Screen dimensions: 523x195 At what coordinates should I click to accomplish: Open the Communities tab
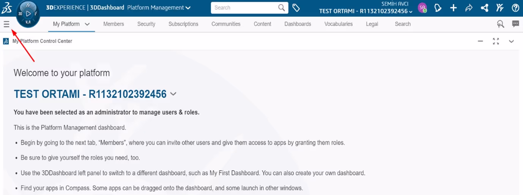point(226,24)
